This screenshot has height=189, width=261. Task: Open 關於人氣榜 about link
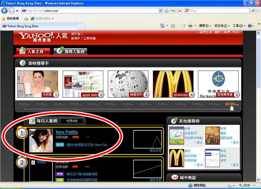point(222,32)
